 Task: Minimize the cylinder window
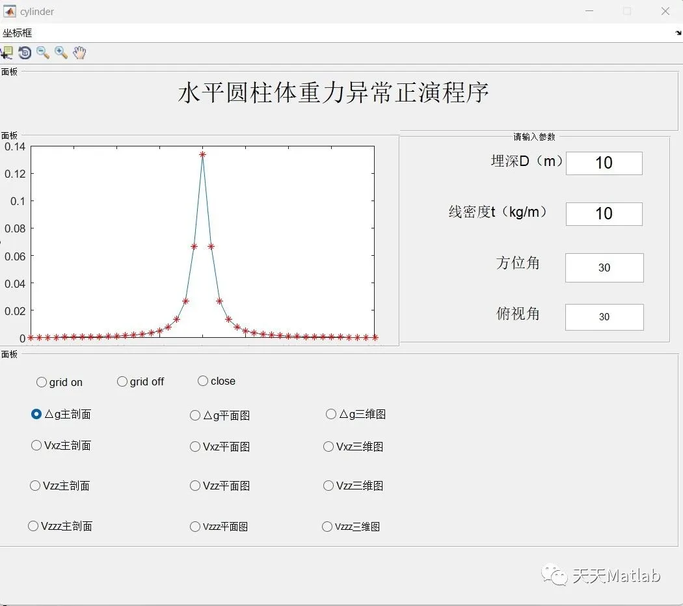pos(589,11)
